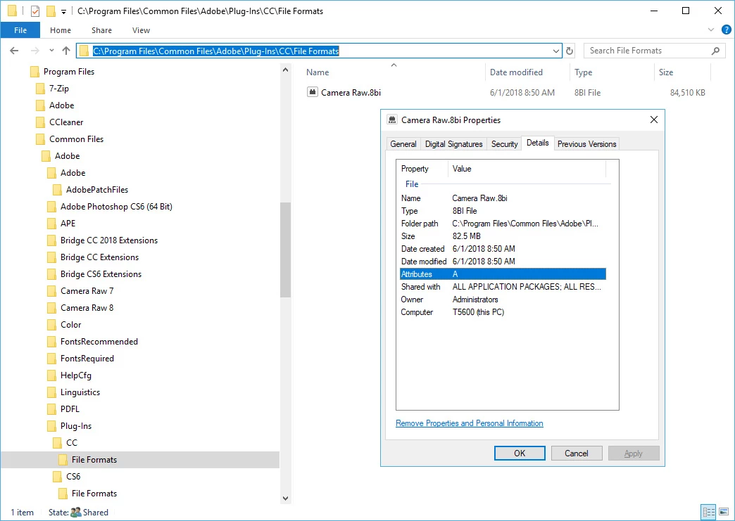
Task: Open the Quick Access Toolbar customize dropdown
Action: (64, 11)
